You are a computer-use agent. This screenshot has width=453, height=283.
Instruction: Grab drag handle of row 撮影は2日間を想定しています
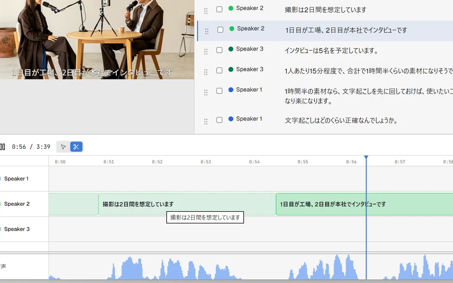[205, 11]
